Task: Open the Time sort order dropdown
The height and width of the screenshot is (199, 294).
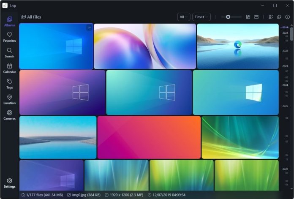Action: tap(201, 17)
